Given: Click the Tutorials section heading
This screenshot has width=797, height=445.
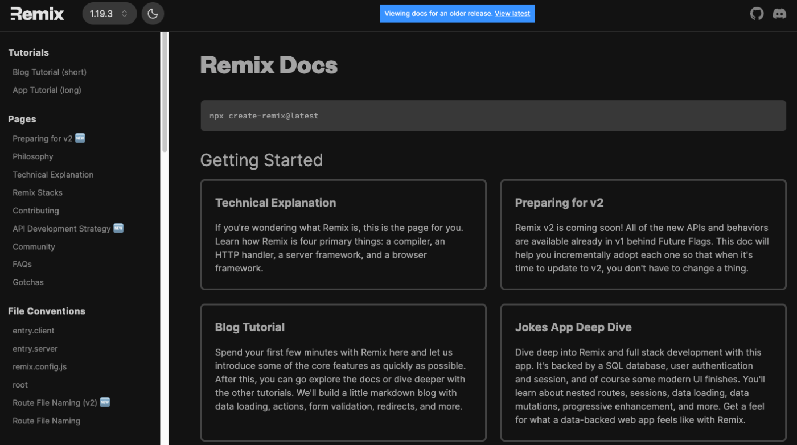Looking at the screenshot, I should coord(28,52).
